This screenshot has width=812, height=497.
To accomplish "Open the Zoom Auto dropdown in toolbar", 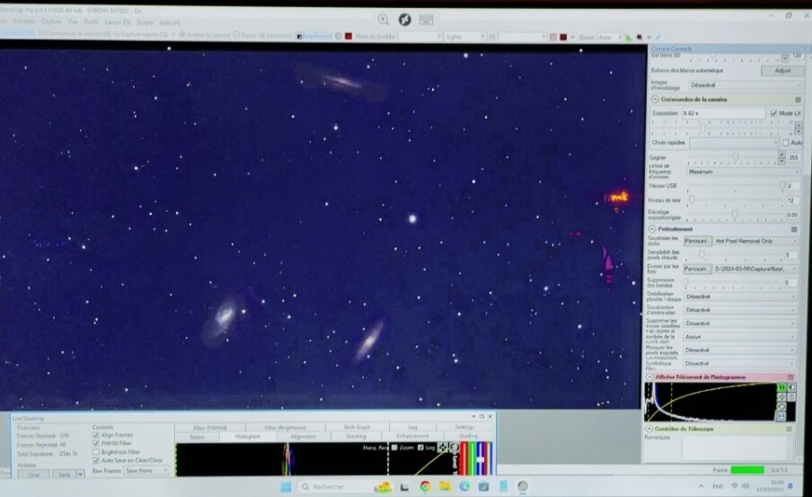I will 610,38.
